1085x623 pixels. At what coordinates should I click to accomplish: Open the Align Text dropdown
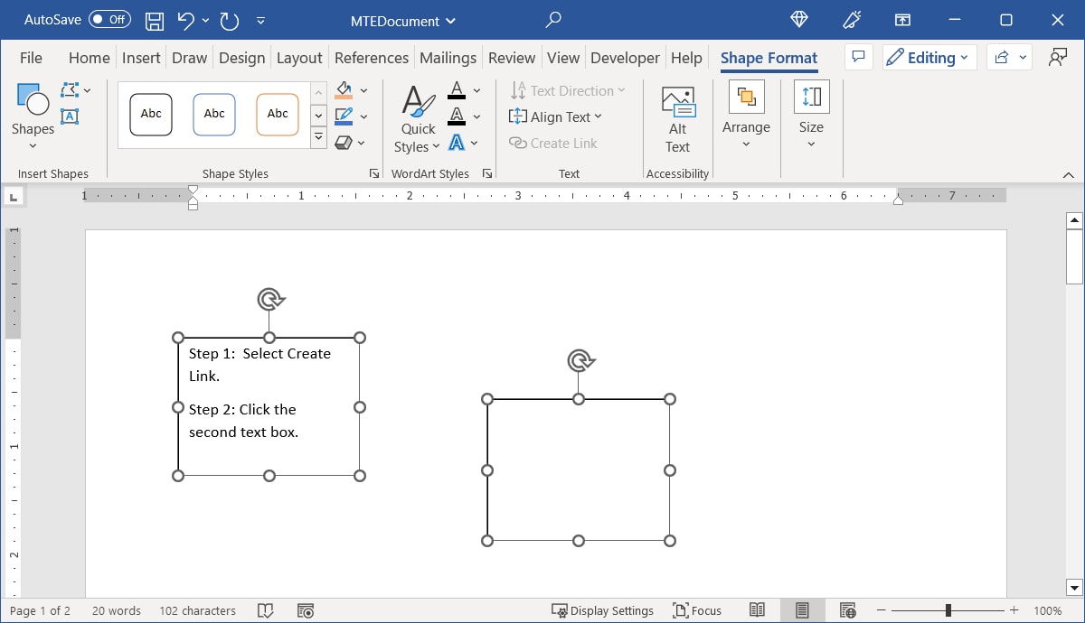point(556,116)
